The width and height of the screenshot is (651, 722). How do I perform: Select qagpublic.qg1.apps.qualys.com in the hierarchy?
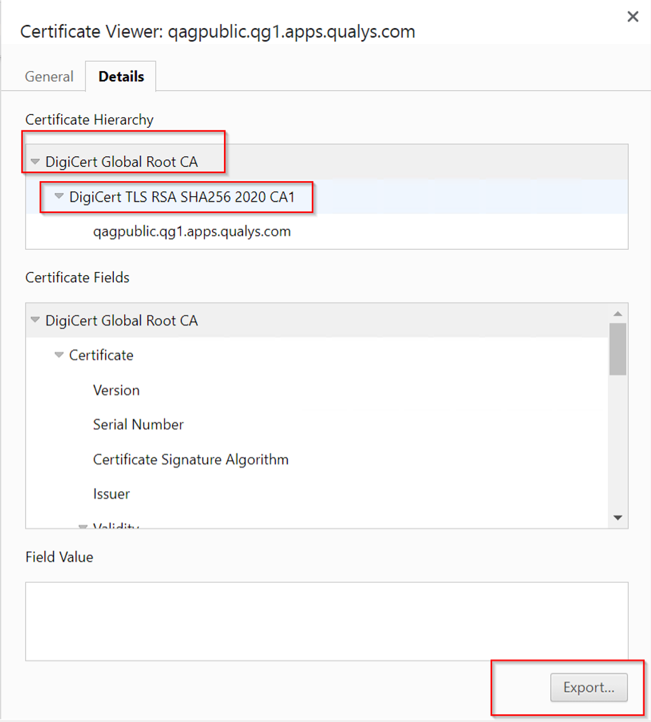[x=192, y=231]
